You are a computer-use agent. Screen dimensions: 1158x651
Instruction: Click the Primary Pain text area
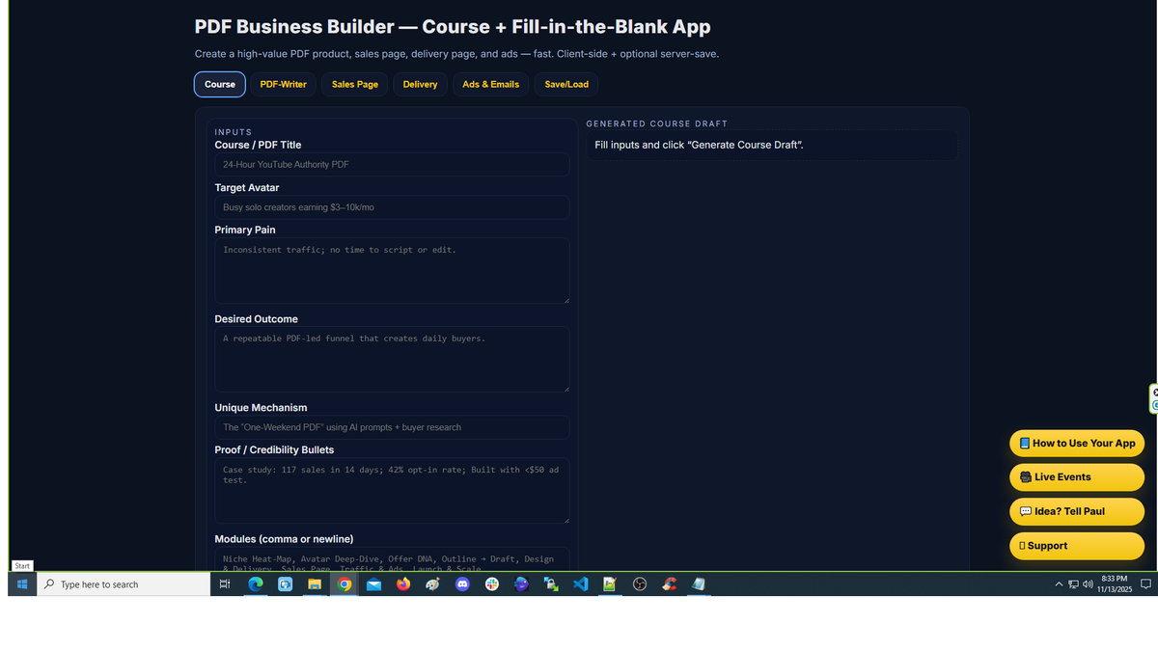[392, 271]
